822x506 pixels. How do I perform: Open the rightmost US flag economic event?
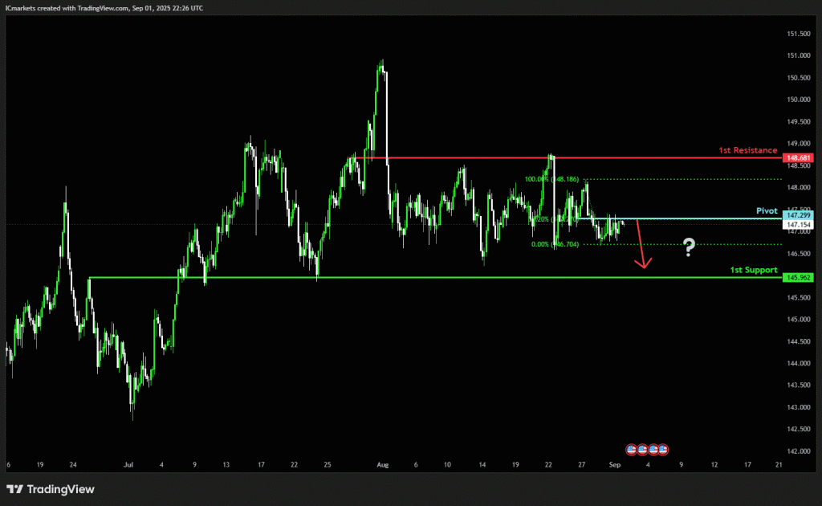pyautogui.click(x=663, y=449)
